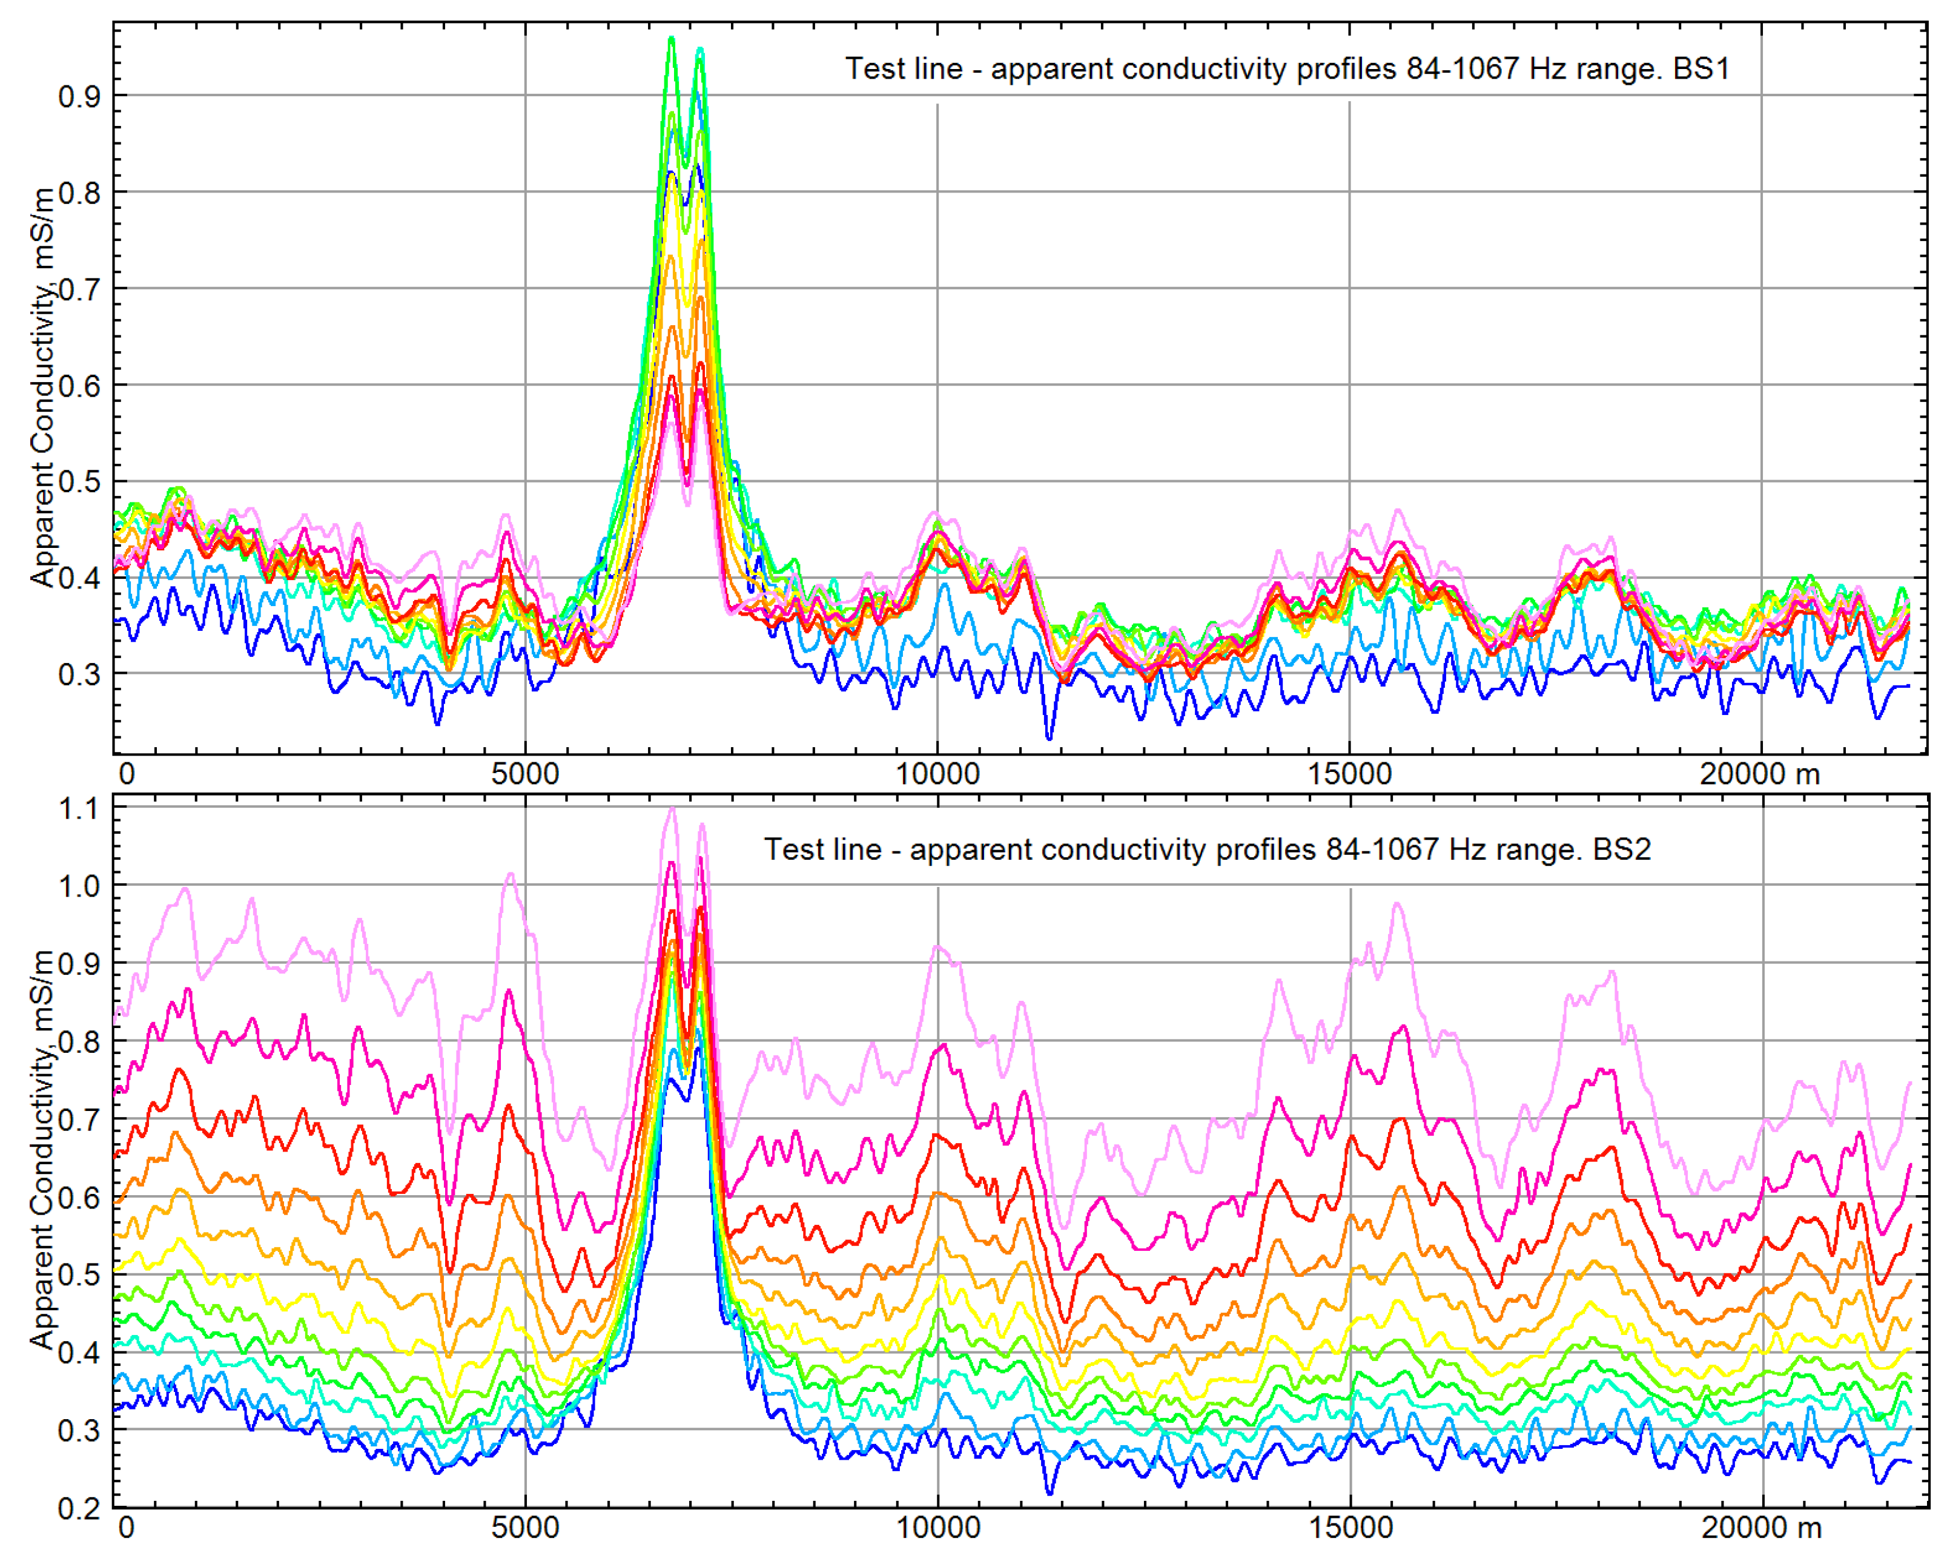This screenshot has height=1556, width=1947.
Task: Click the 0.4 y-axis tick in BS1 chart
Action: point(79,579)
